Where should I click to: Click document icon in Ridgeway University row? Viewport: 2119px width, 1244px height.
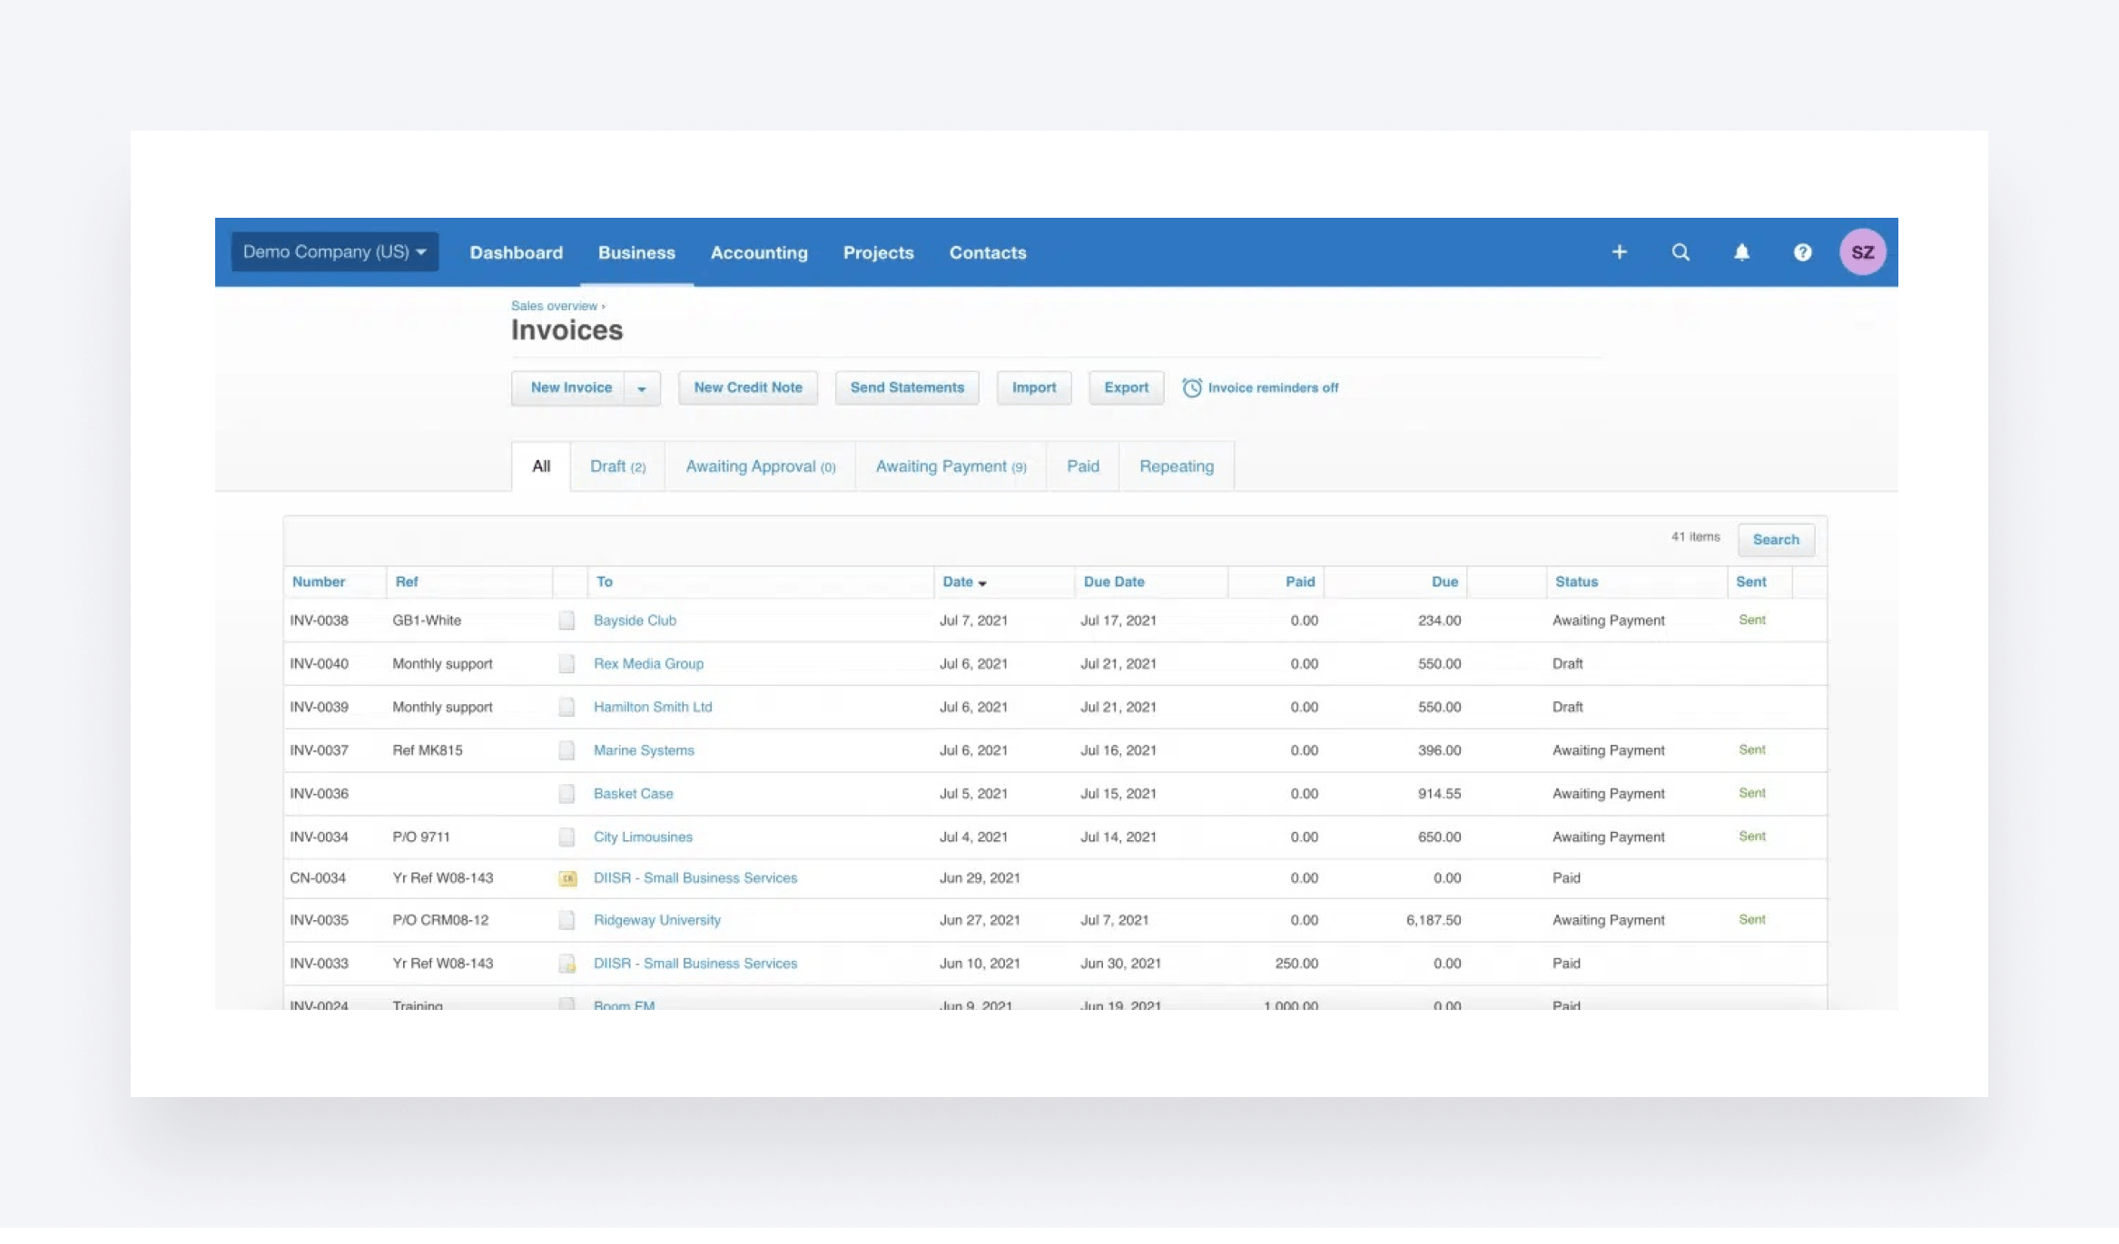(567, 920)
